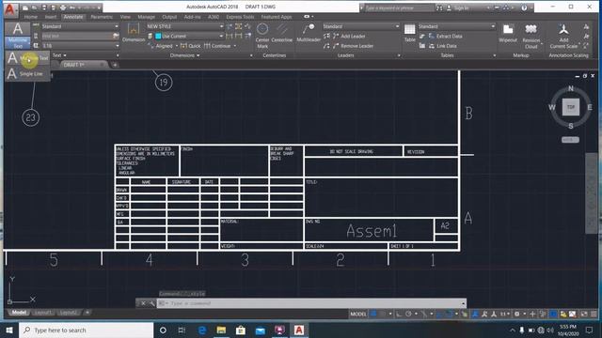Viewport: 602px width, 338px height.
Task: Open Microsoft Edge from taskbar
Action: [x=201, y=330]
